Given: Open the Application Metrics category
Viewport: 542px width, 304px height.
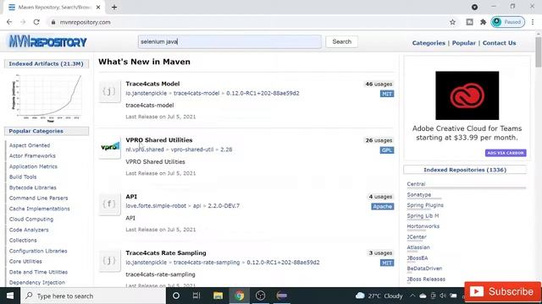Looking at the screenshot, I should 33,166.
